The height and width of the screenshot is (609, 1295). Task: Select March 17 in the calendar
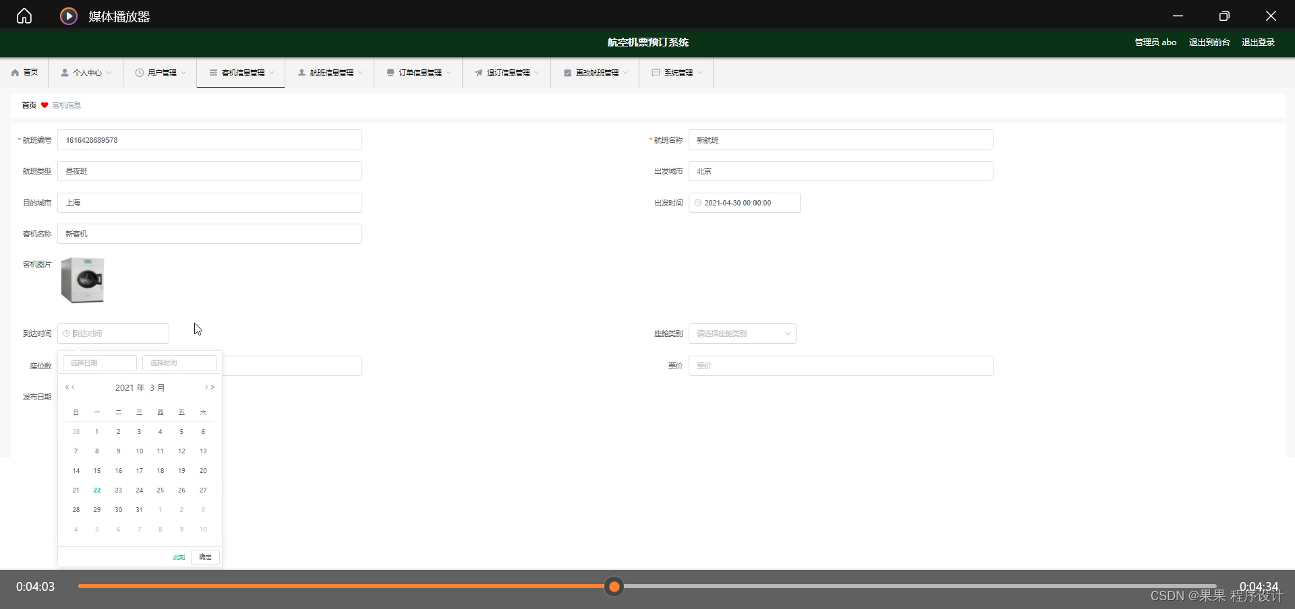(x=140, y=471)
